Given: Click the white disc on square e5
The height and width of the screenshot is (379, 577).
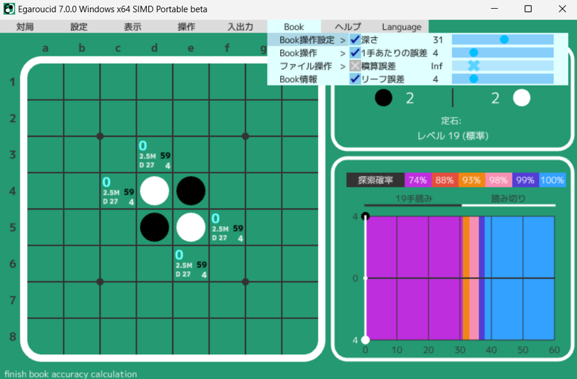Looking at the screenshot, I should tap(191, 227).
